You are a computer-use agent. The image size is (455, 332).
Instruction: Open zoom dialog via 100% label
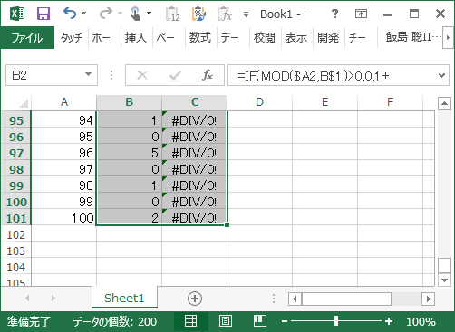[x=421, y=322]
